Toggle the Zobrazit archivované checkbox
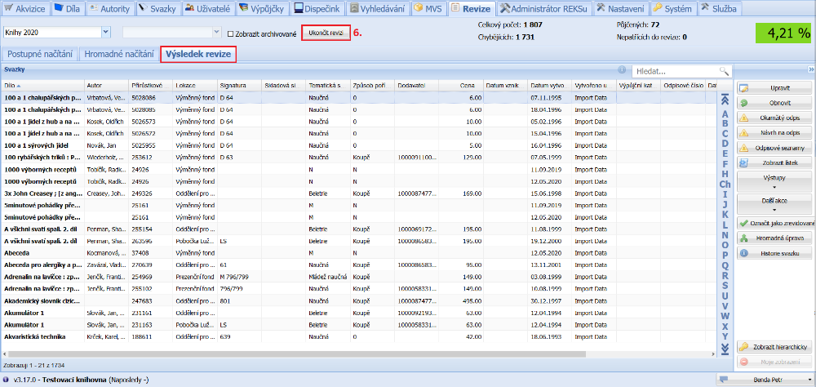Screen dimensions: 816x387 [228, 33]
